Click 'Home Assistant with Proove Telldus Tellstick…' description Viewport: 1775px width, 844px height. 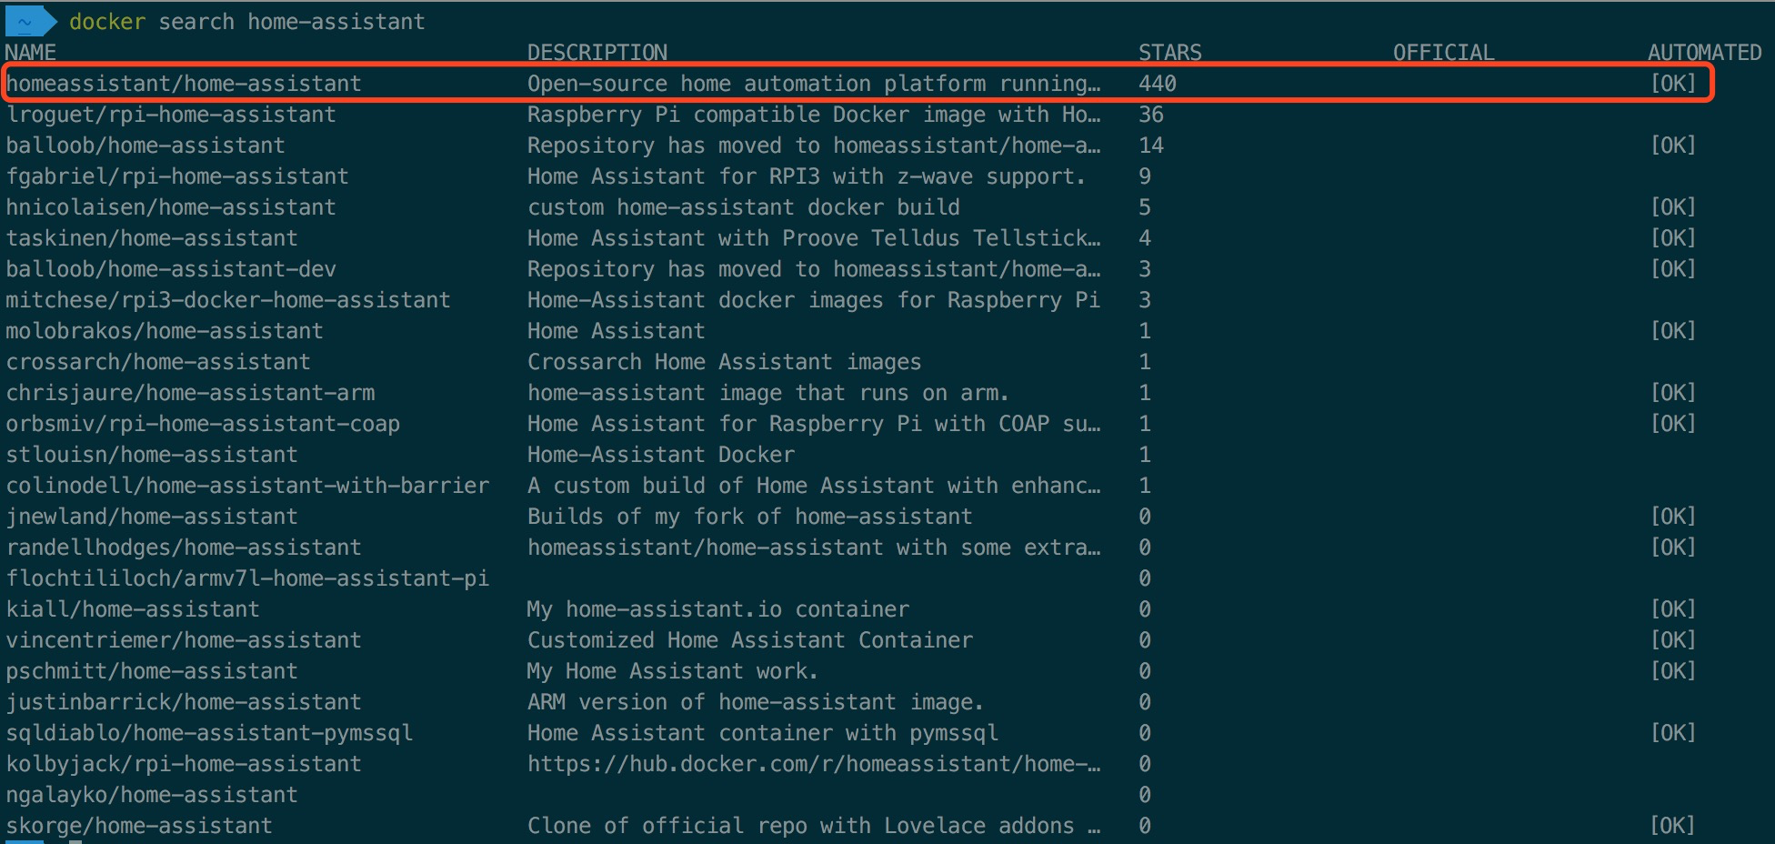click(814, 238)
